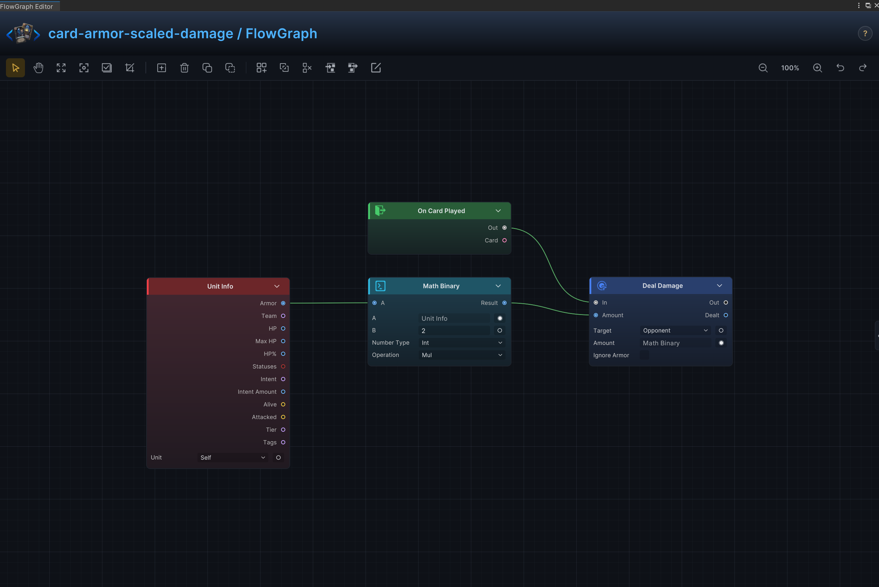The image size is (879, 587).
Task: Click the fit-to-screen expand arrows icon
Action: click(x=61, y=68)
